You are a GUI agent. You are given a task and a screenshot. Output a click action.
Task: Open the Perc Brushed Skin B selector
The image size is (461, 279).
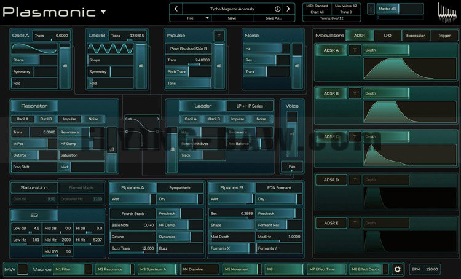click(x=189, y=49)
